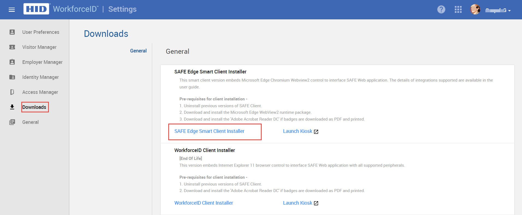Image resolution: width=522 pixels, height=215 pixels.
Task: Open the apps grid launcher
Action: [x=458, y=10]
